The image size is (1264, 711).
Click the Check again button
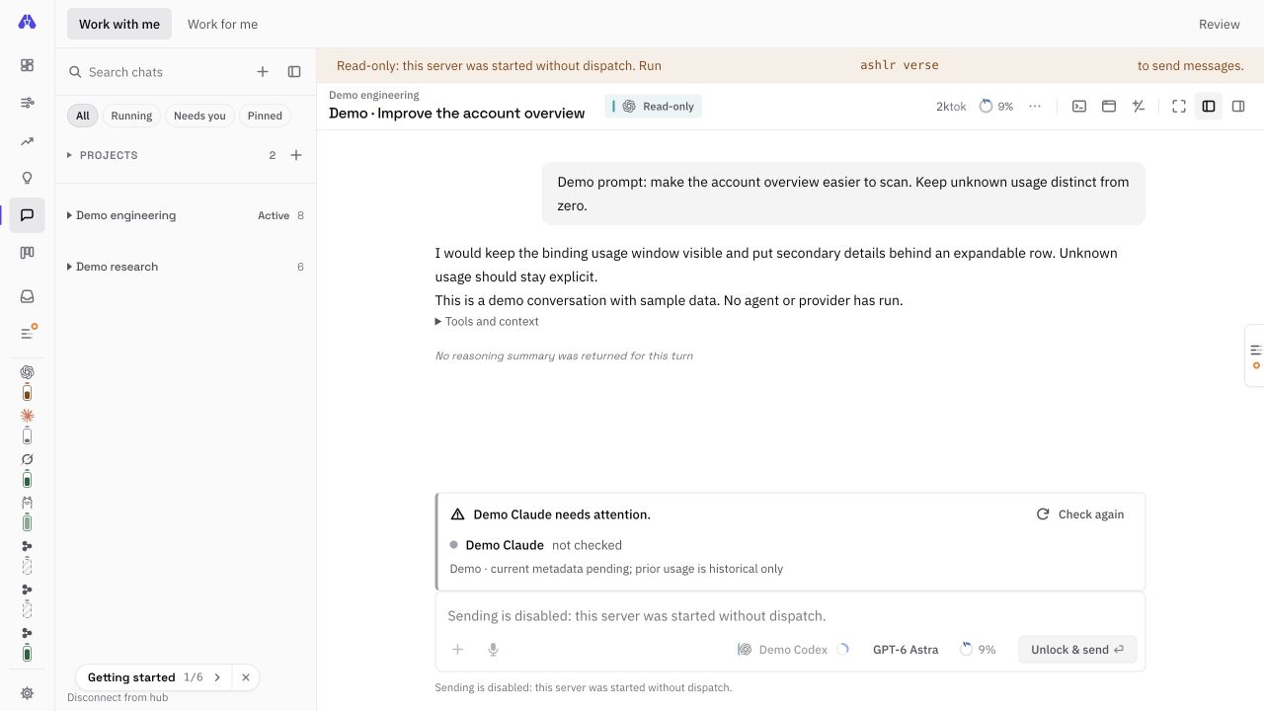(1080, 513)
